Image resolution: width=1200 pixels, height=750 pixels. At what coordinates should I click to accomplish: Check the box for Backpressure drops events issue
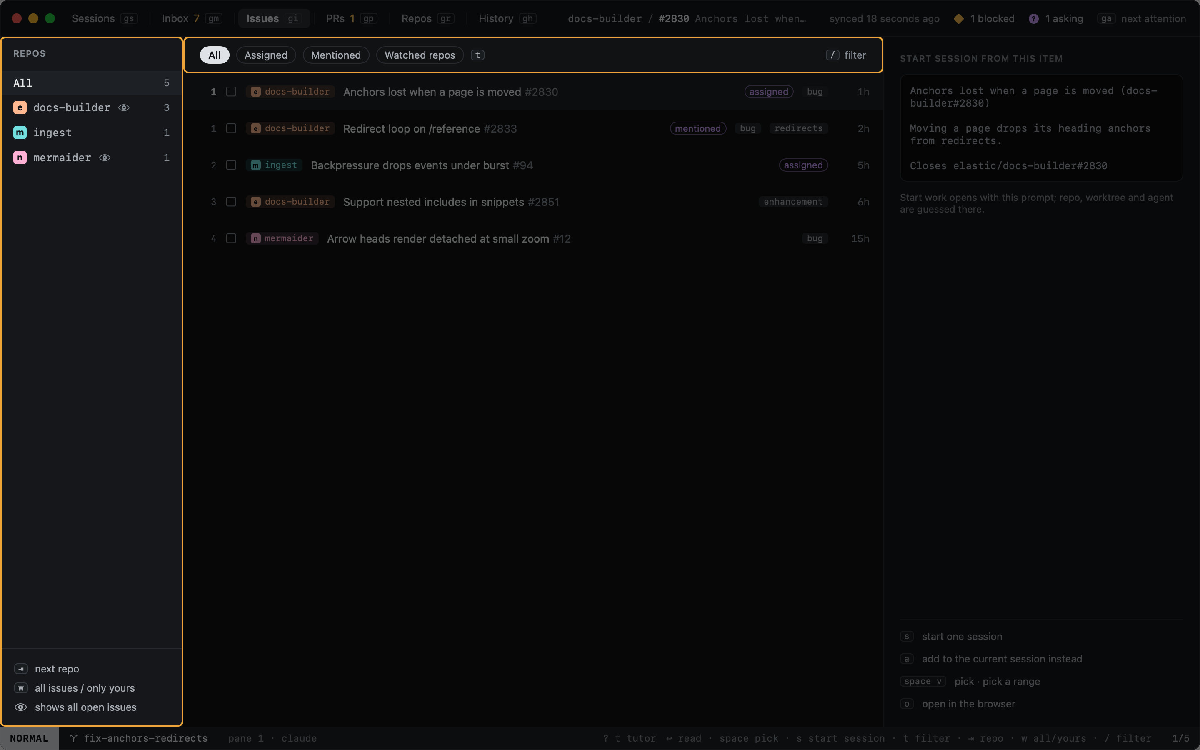pyautogui.click(x=231, y=165)
